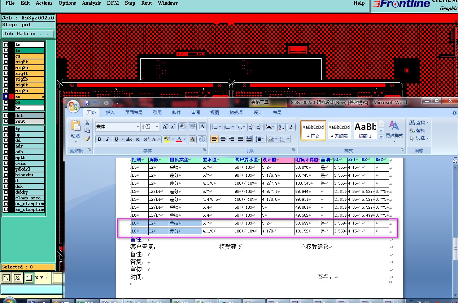Apply subscript formatting
Image resolution: width=458 pixels, height=303 pixels.
click(x=138, y=139)
